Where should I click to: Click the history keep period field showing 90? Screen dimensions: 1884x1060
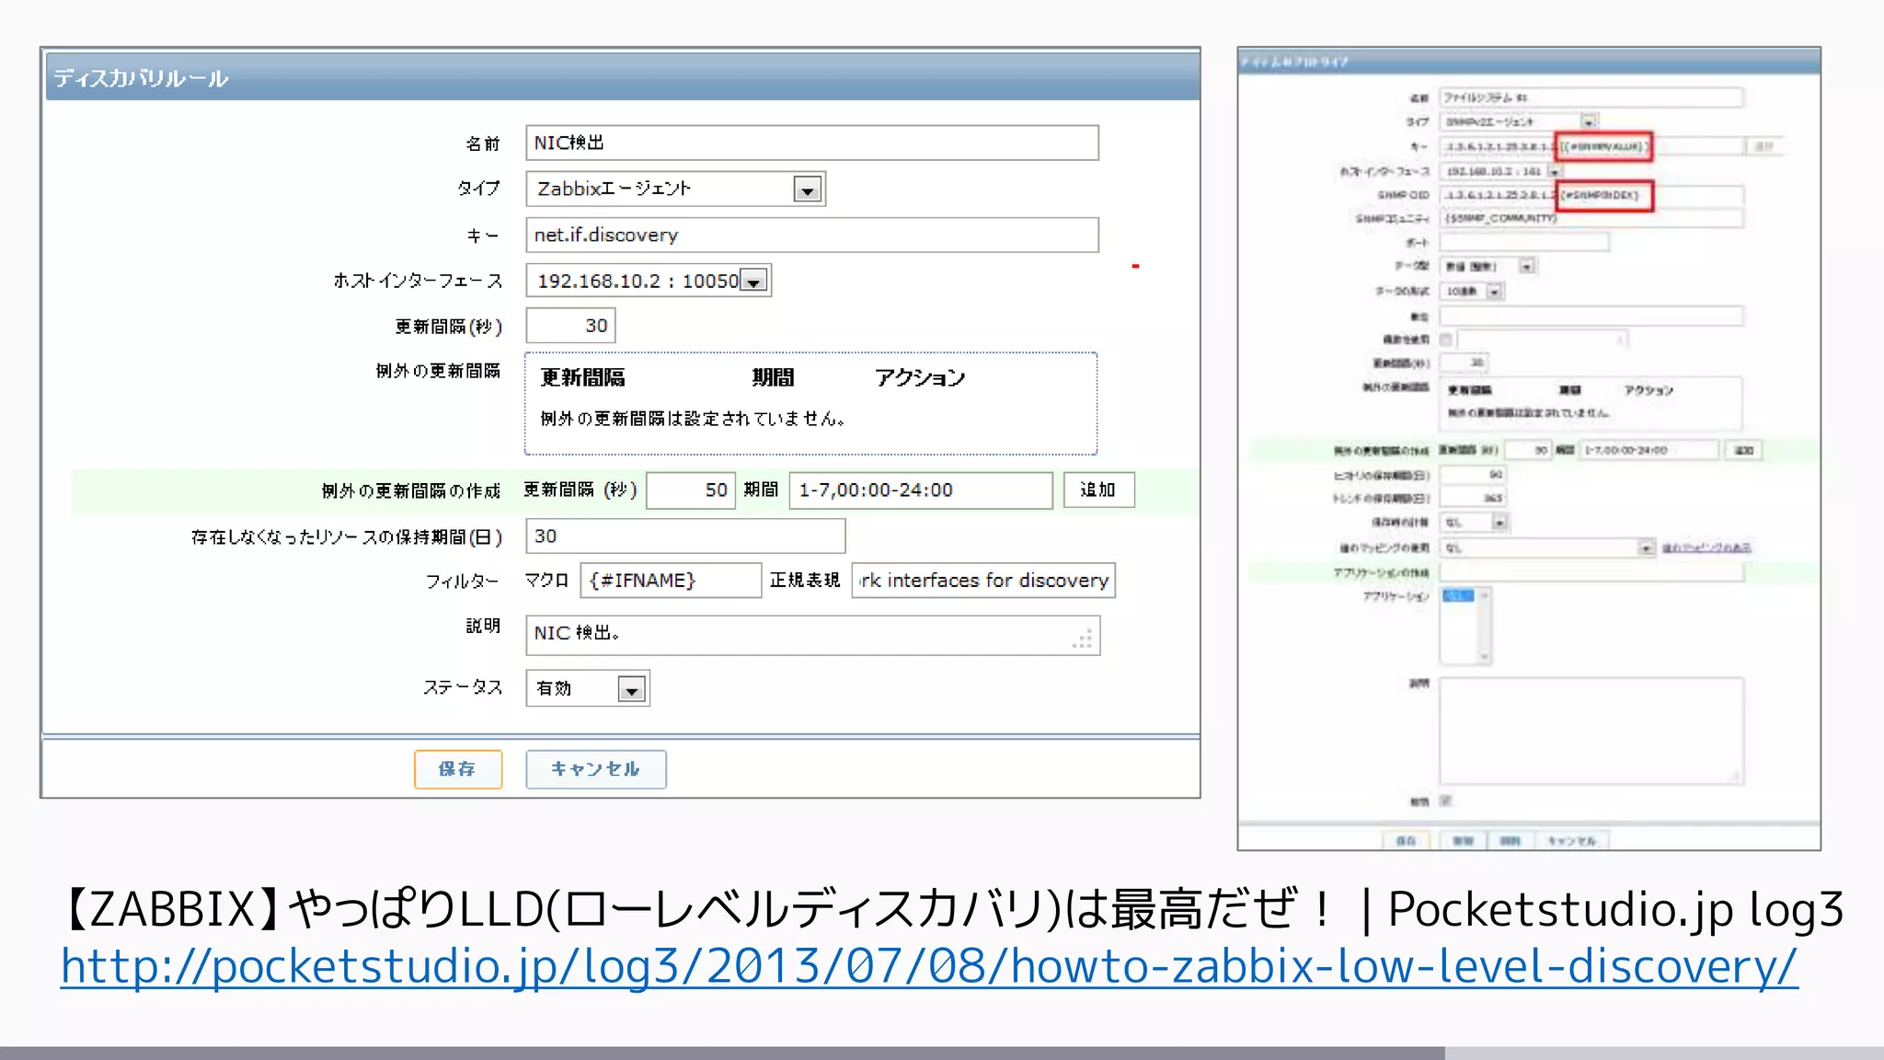pos(1473,474)
